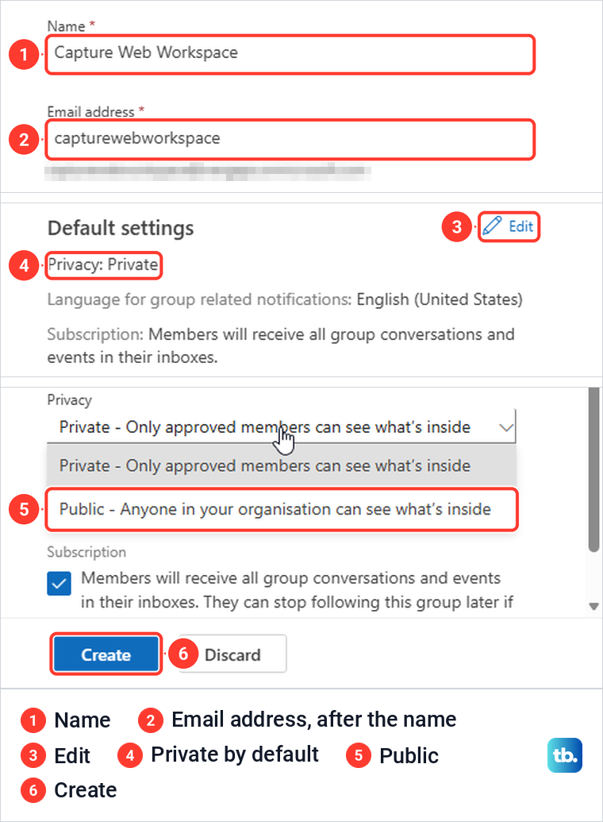The image size is (603, 822).
Task: Click the Discard button
Action: coord(232,654)
